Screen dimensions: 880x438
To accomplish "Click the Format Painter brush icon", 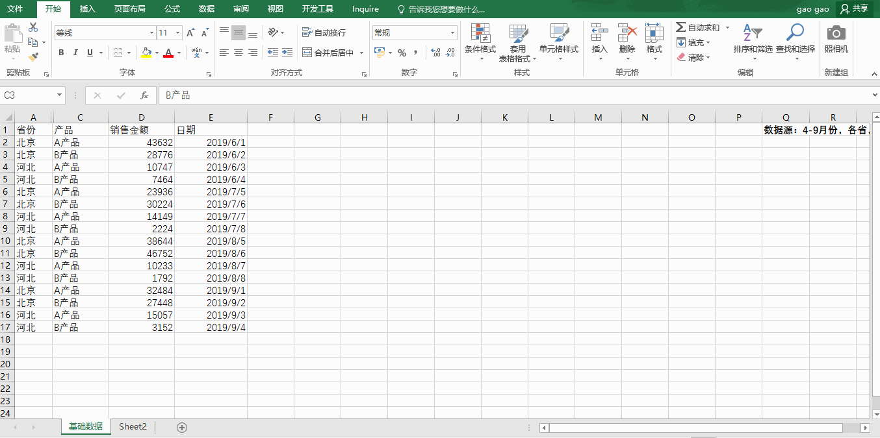I will 33,57.
